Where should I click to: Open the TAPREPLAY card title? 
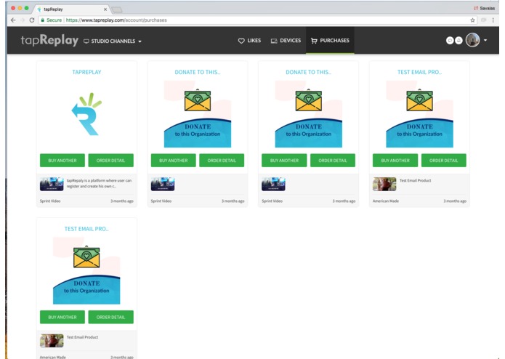[x=86, y=72]
